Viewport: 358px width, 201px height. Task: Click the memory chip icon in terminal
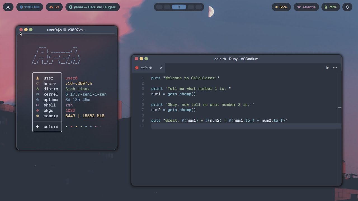tap(37, 116)
